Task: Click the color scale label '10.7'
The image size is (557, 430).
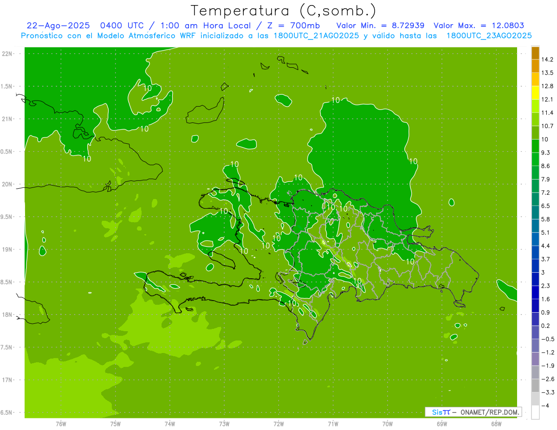Action: [547, 126]
